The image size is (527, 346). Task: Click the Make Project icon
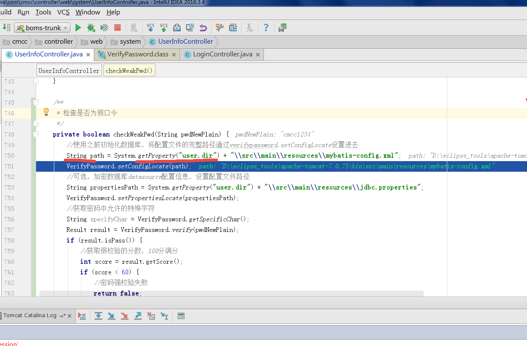pyautogui.click(x=6, y=28)
